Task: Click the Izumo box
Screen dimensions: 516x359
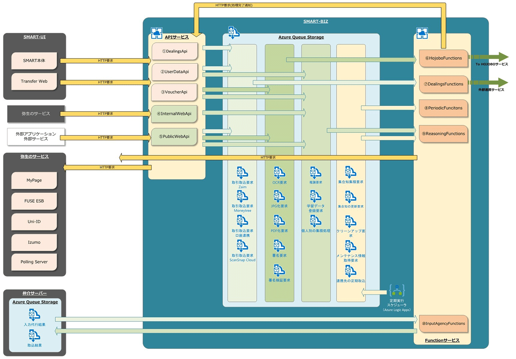Action: coord(34,243)
